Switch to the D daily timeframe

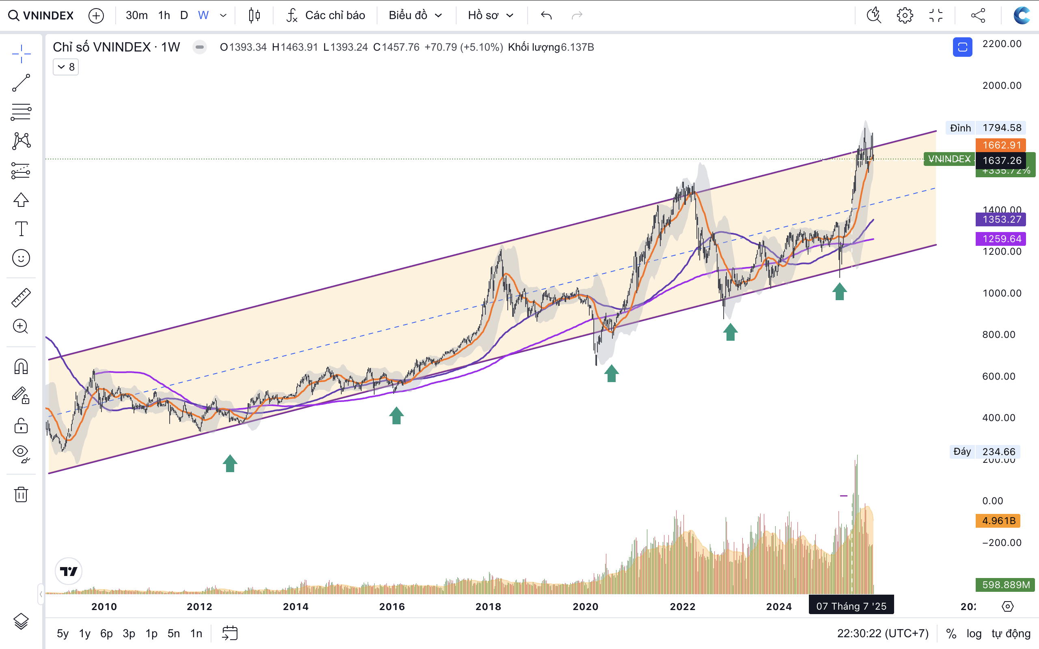[x=184, y=15]
